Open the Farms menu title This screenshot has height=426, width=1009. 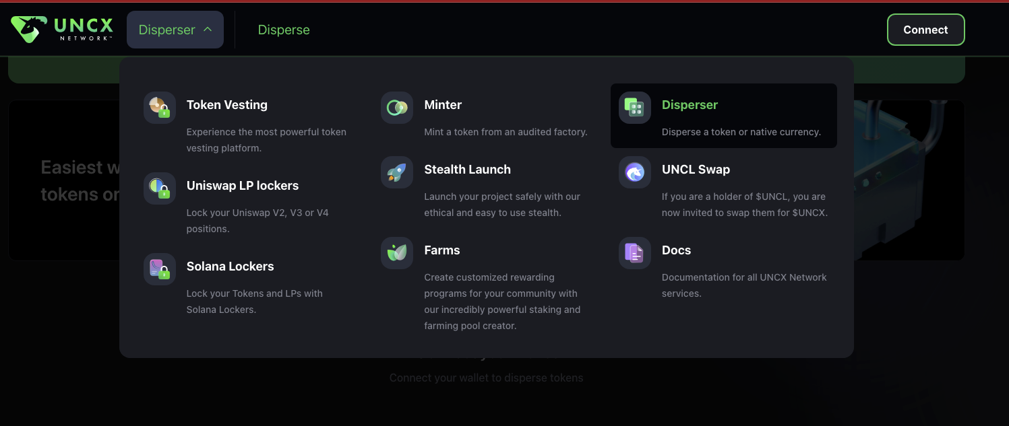point(442,250)
